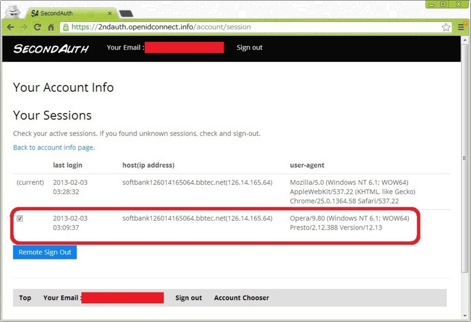The image size is (471, 322).
Task: Reload the page with the refresh icon
Action: [38, 27]
